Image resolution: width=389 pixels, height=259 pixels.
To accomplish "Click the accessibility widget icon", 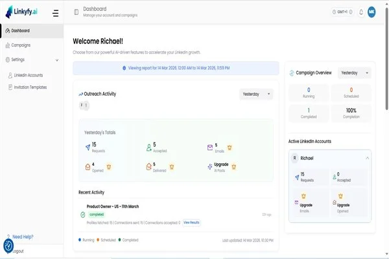I will (8, 245).
